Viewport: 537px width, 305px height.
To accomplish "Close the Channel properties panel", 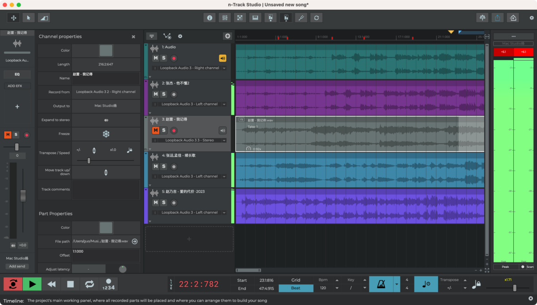I will tap(133, 37).
